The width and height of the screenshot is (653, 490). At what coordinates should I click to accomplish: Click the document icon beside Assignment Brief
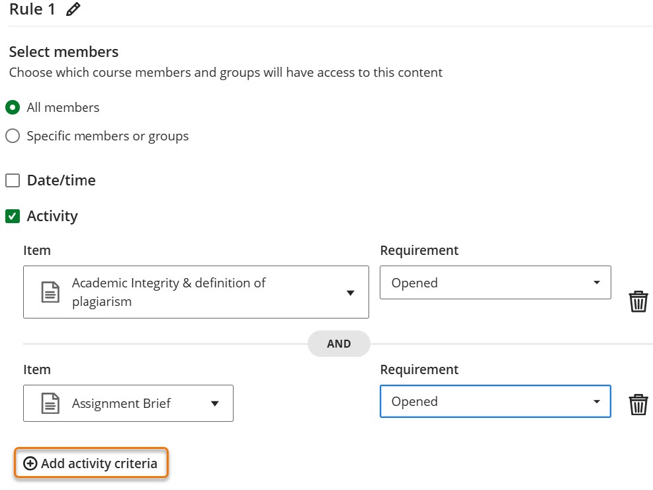[51, 403]
